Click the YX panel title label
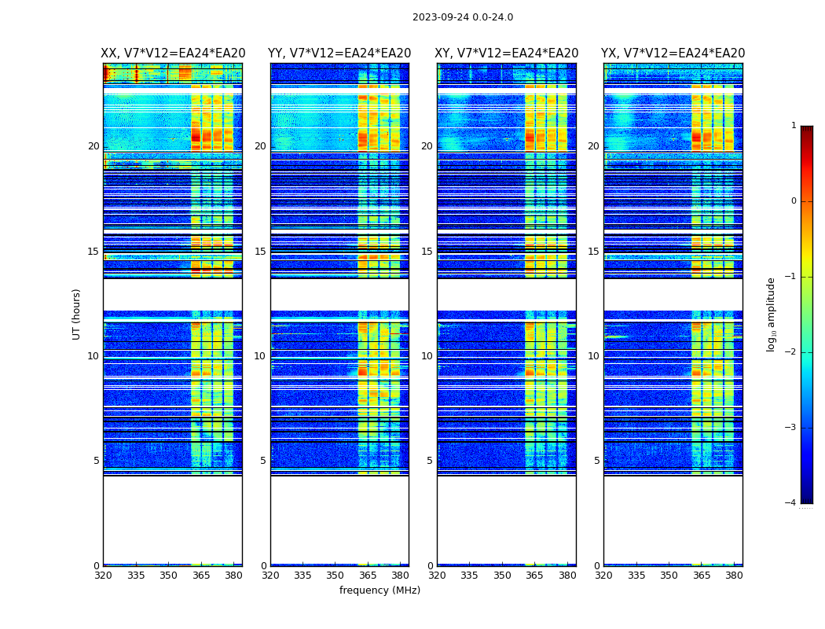The height and width of the screenshot is (629, 825). point(673,53)
